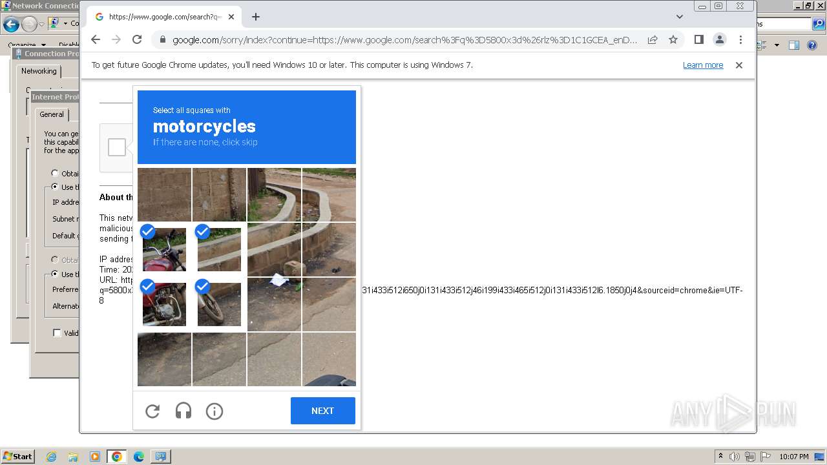
Task: Open Chrome profile avatar menu
Action: coord(719,39)
